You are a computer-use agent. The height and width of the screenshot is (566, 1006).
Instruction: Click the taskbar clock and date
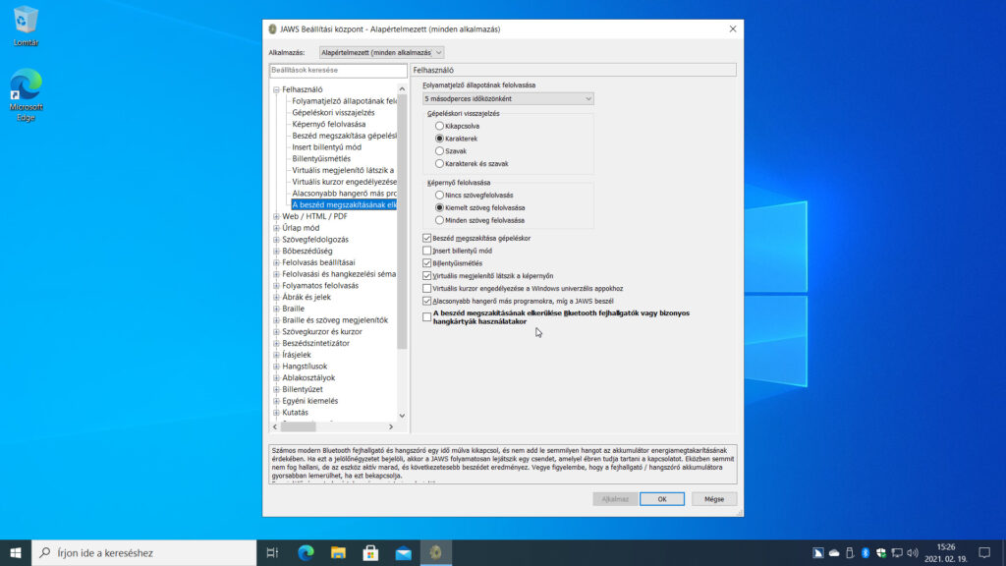[946, 552]
